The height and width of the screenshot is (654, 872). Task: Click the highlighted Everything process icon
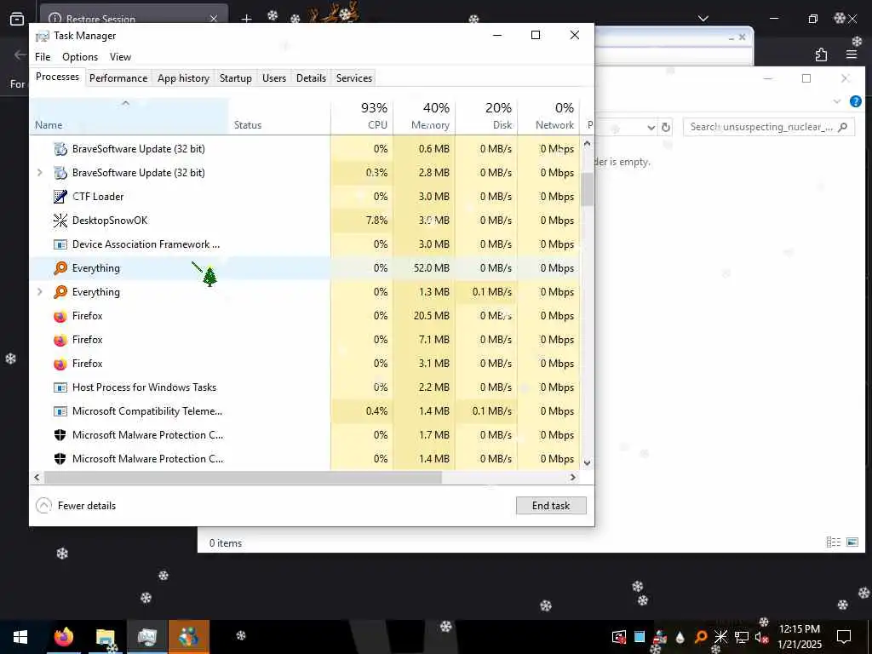pos(60,268)
